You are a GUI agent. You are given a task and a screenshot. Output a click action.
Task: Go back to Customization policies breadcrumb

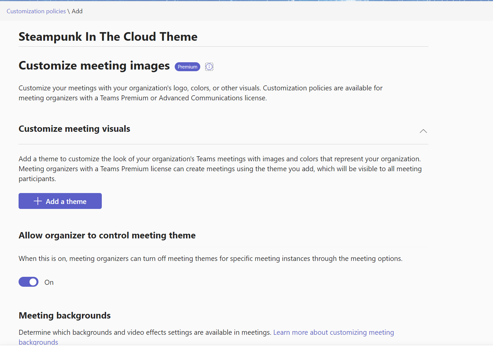[x=36, y=11]
